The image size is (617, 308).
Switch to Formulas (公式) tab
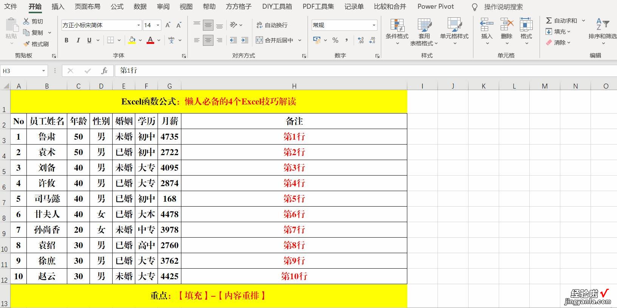(117, 6)
